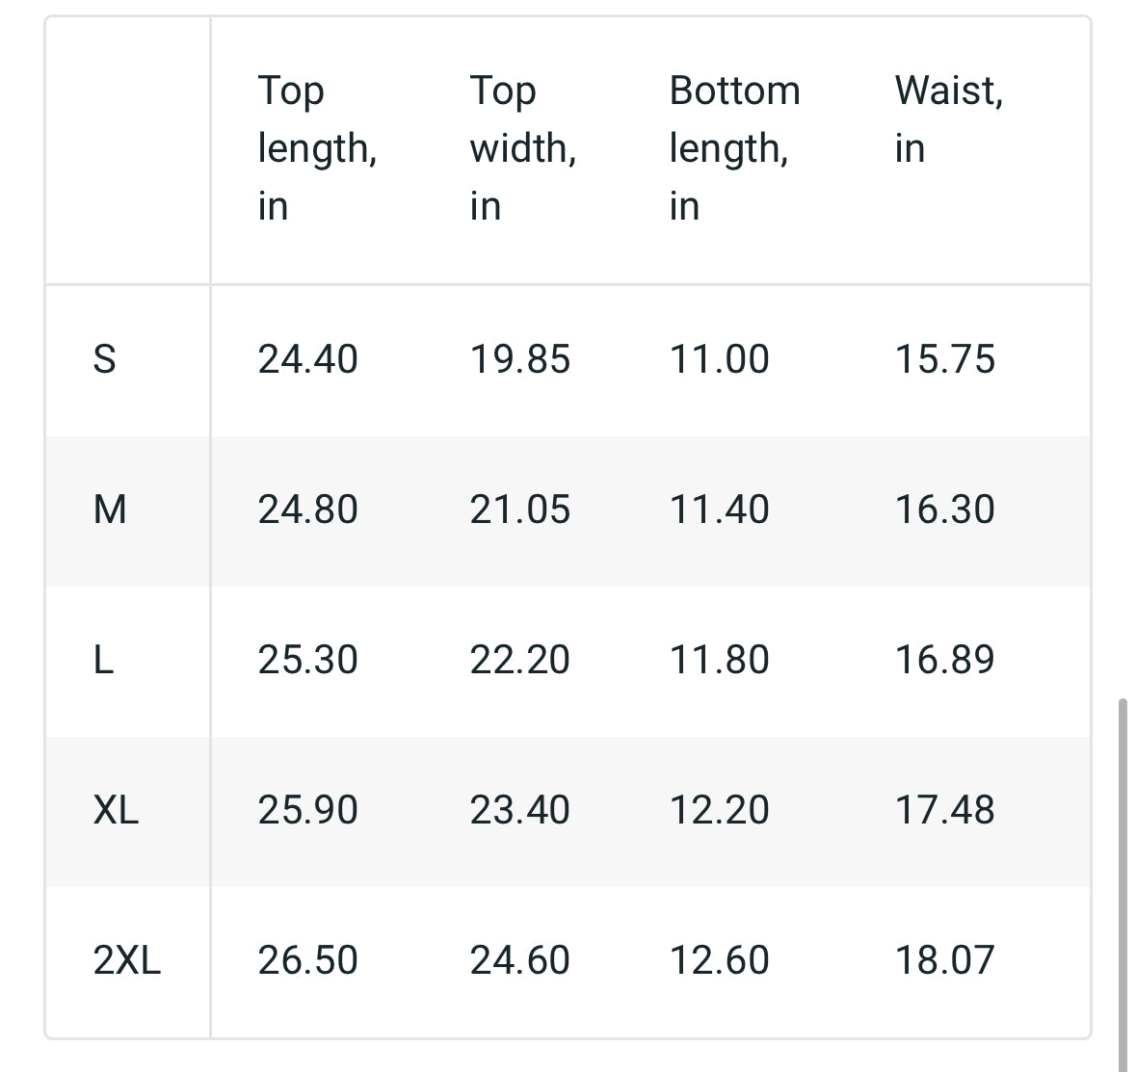Image resolution: width=1136 pixels, height=1072 pixels.
Task: Click the S top length value 24.40
Action: click(x=307, y=360)
